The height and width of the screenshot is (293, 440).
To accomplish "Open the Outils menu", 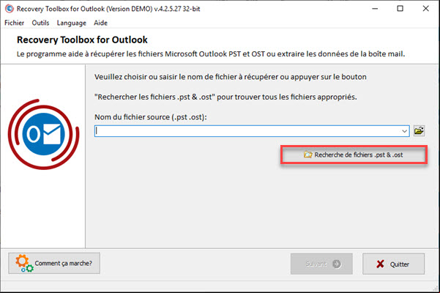I will tap(40, 23).
